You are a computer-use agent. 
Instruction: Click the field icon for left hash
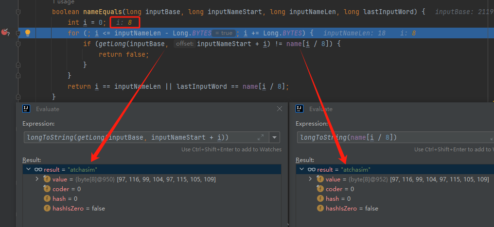pos(47,199)
